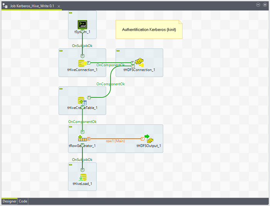Click the output anchor right of tRowGenerator_1
This screenshot has height=206, width=270.
coord(89,139)
